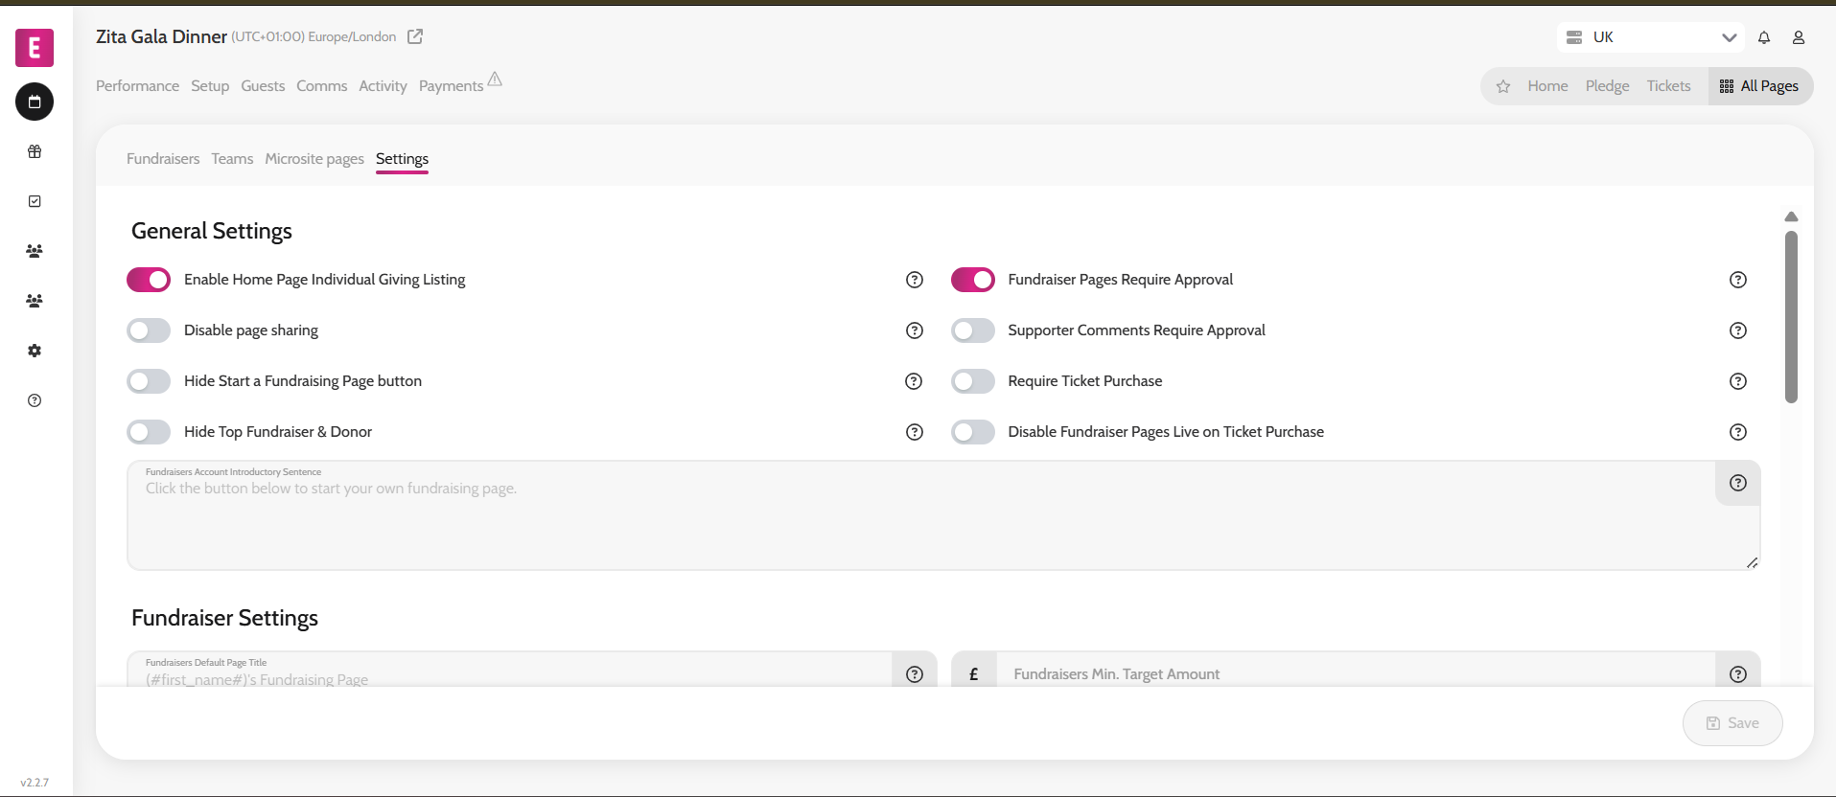
Task: Open the upper people group sidebar icon
Action: pos(35,251)
